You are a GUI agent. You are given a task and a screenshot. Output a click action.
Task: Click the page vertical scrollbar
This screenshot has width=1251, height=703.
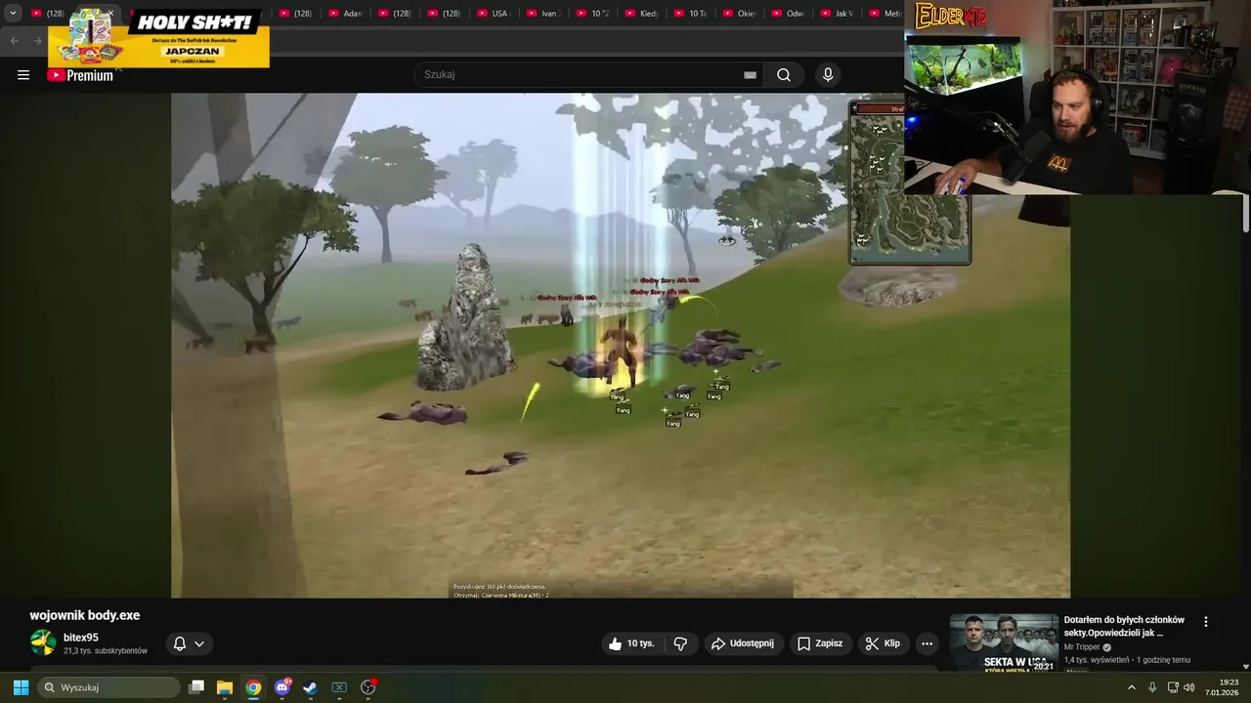pyautogui.click(x=1246, y=213)
